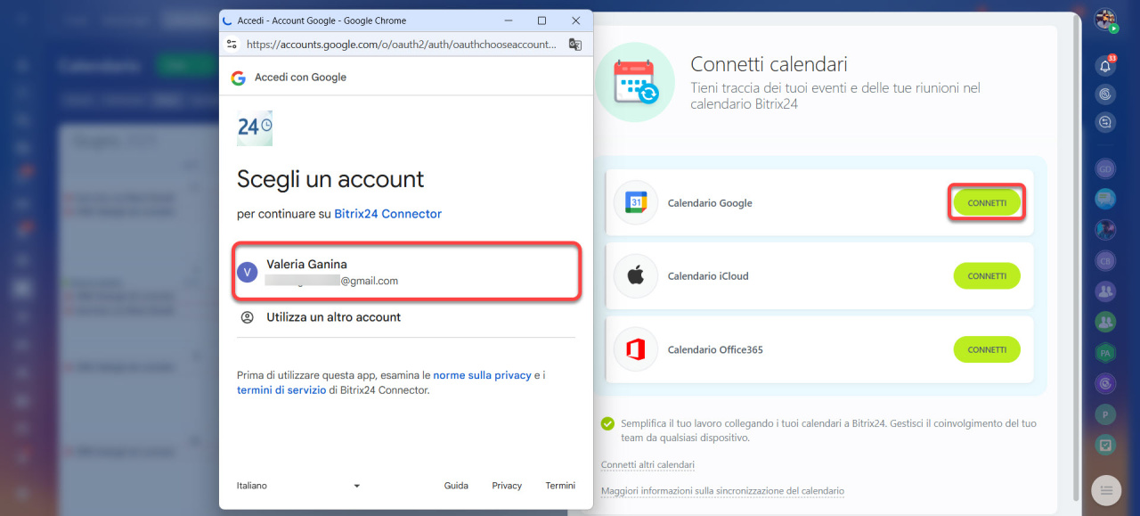Click the spiral icon below notifications bell
Image resolution: width=1140 pixels, height=516 pixels.
(1105, 94)
